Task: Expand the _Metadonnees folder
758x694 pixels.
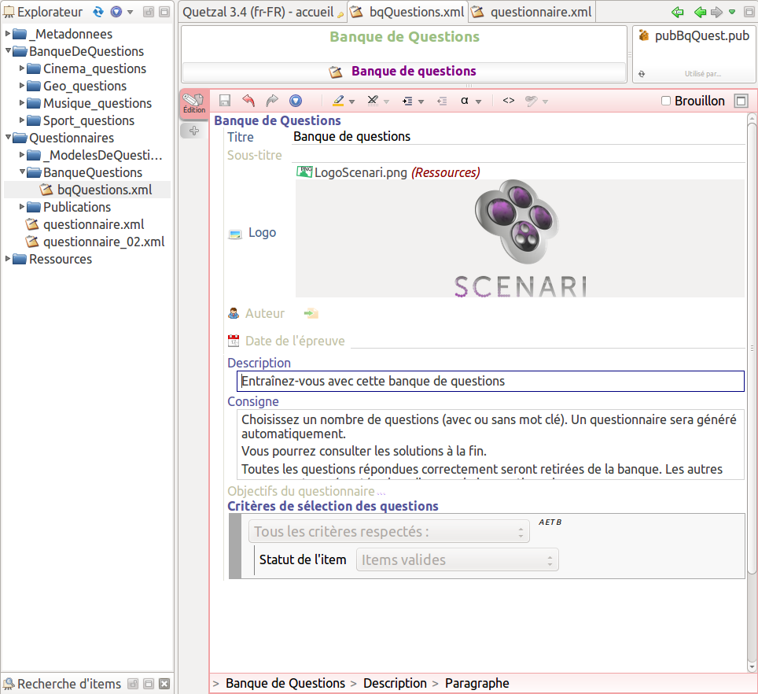Action: pyautogui.click(x=8, y=33)
